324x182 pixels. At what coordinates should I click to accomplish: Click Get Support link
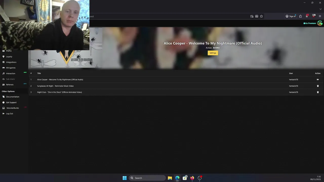(x=11, y=103)
